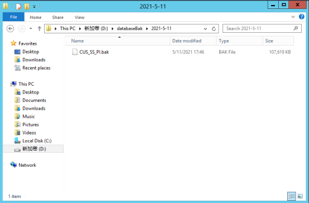Open the address bar history dropdown
Viewport: 309px width, 203px height.
(205, 29)
